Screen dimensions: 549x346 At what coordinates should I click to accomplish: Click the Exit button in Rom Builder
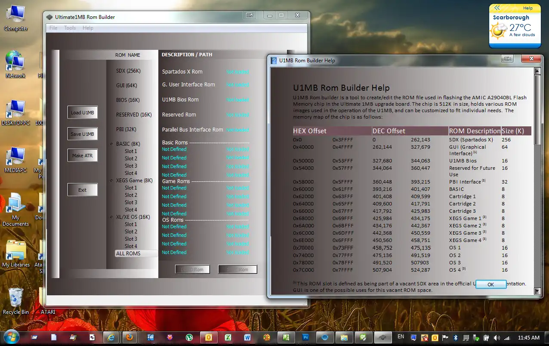pos(83,190)
